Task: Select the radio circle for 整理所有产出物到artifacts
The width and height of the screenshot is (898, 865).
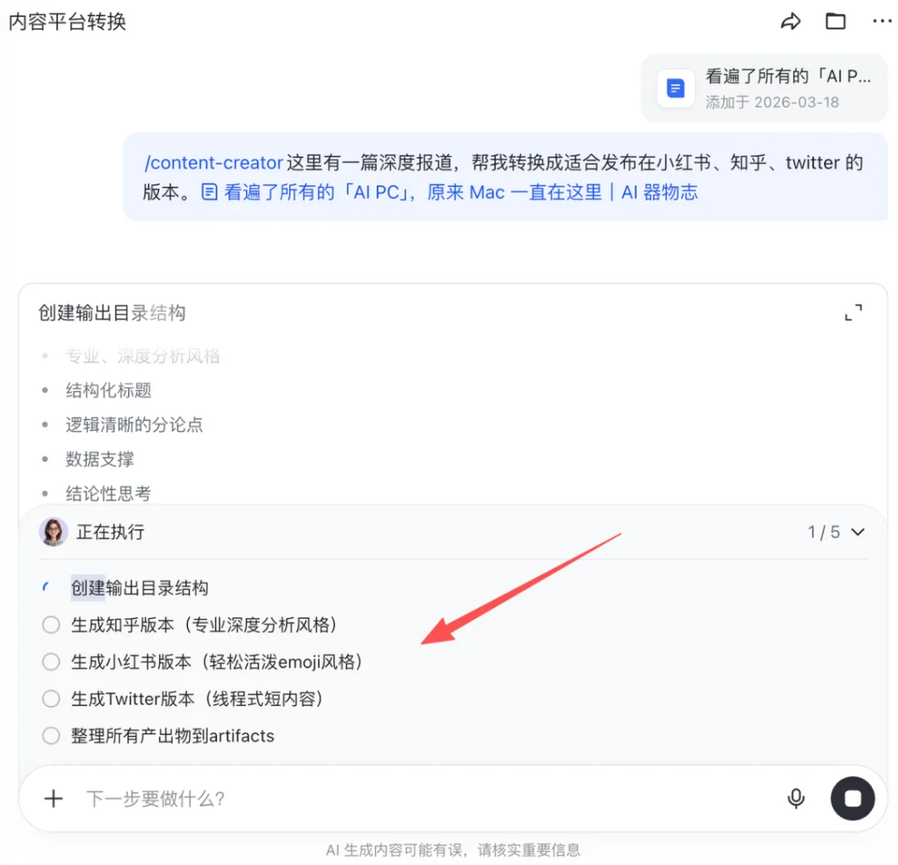Action: point(50,735)
